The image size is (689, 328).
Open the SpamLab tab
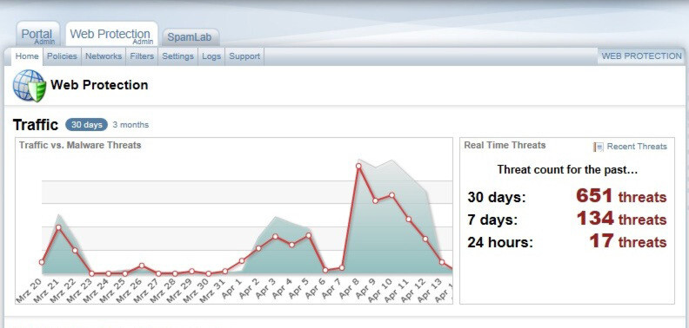190,37
